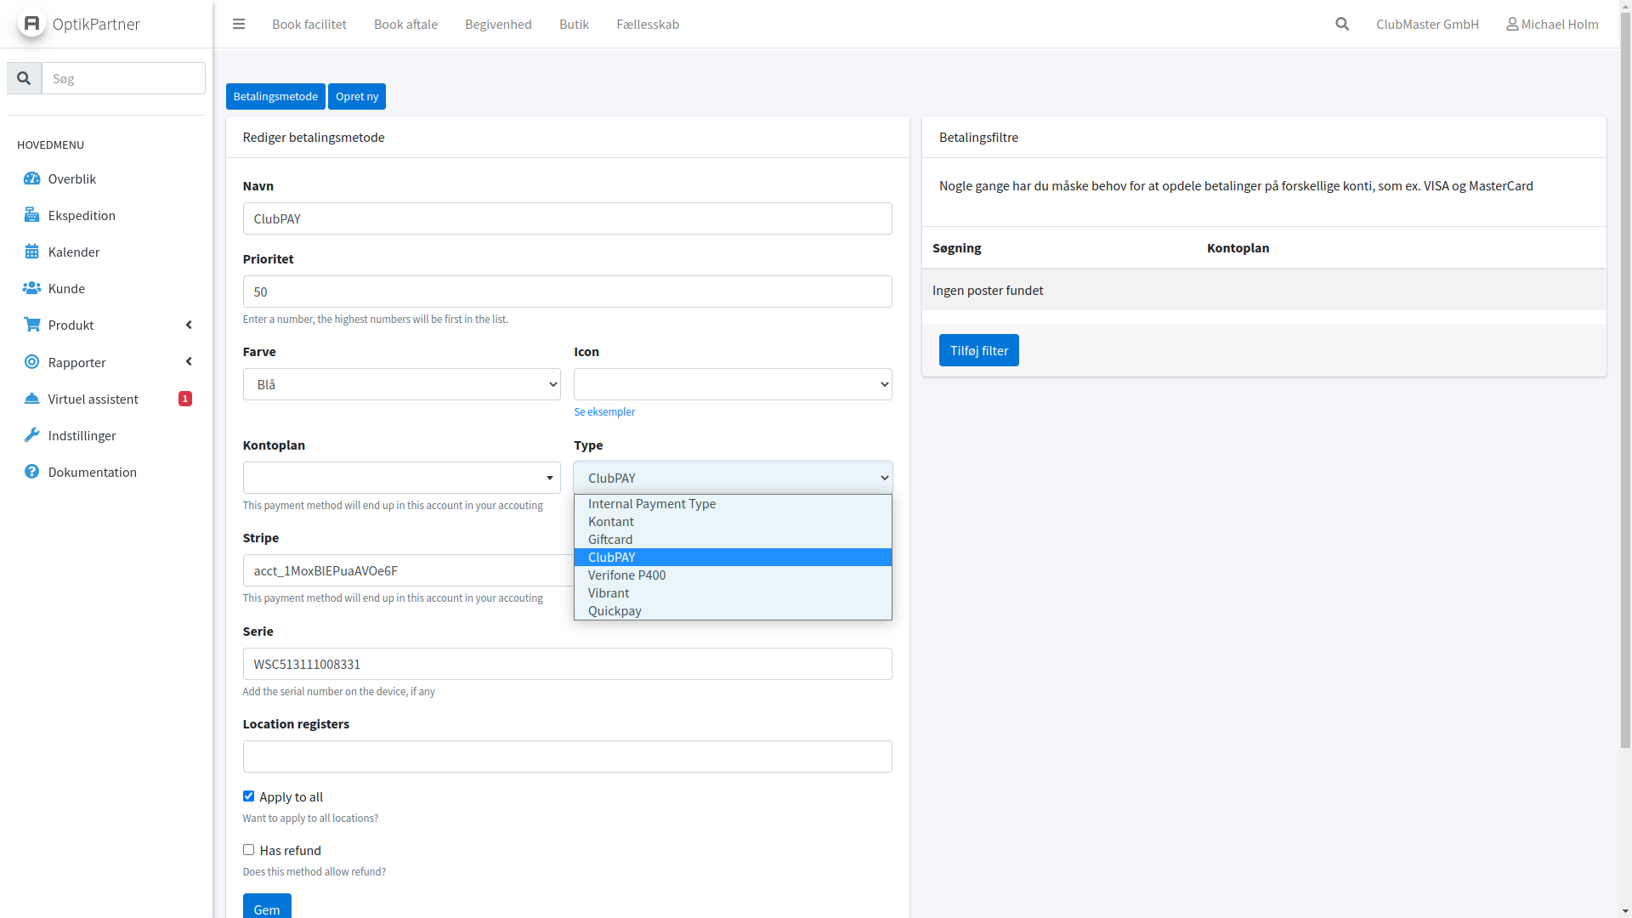The width and height of the screenshot is (1632, 918).
Task: Select Verifone P400 in Type list
Action: (x=626, y=575)
